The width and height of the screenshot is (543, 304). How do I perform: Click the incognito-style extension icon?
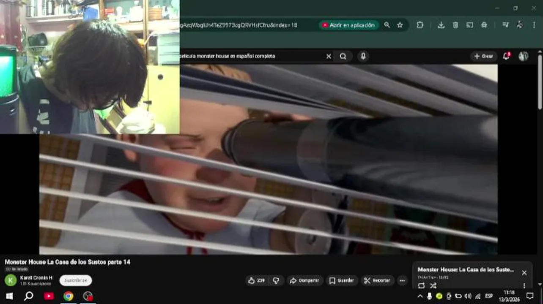pyautogui.click(x=484, y=25)
